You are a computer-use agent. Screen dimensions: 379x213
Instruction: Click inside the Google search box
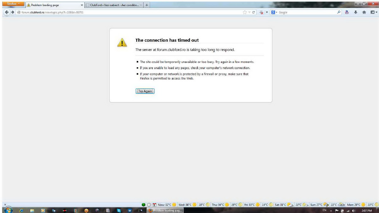pyautogui.click(x=306, y=12)
